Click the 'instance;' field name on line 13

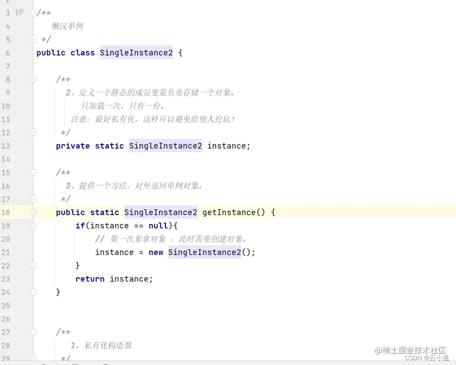pos(228,146)
